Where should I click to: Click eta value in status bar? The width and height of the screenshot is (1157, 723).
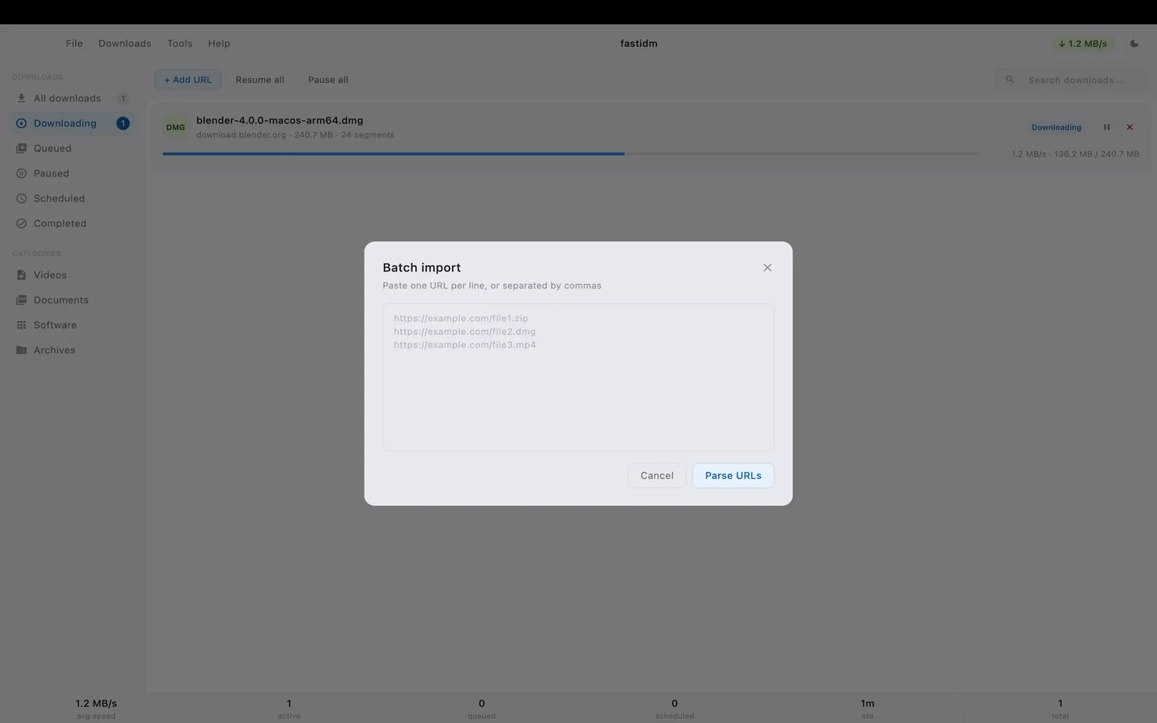click(x=867, y=708)
